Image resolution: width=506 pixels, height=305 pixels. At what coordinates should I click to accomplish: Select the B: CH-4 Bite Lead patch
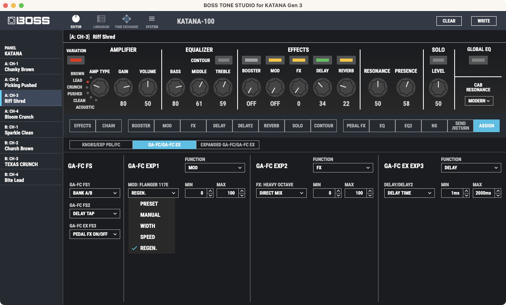(x=31, y=177)
